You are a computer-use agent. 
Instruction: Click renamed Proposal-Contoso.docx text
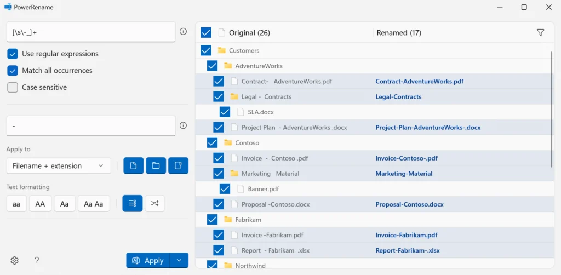click(x=409, y=204)
